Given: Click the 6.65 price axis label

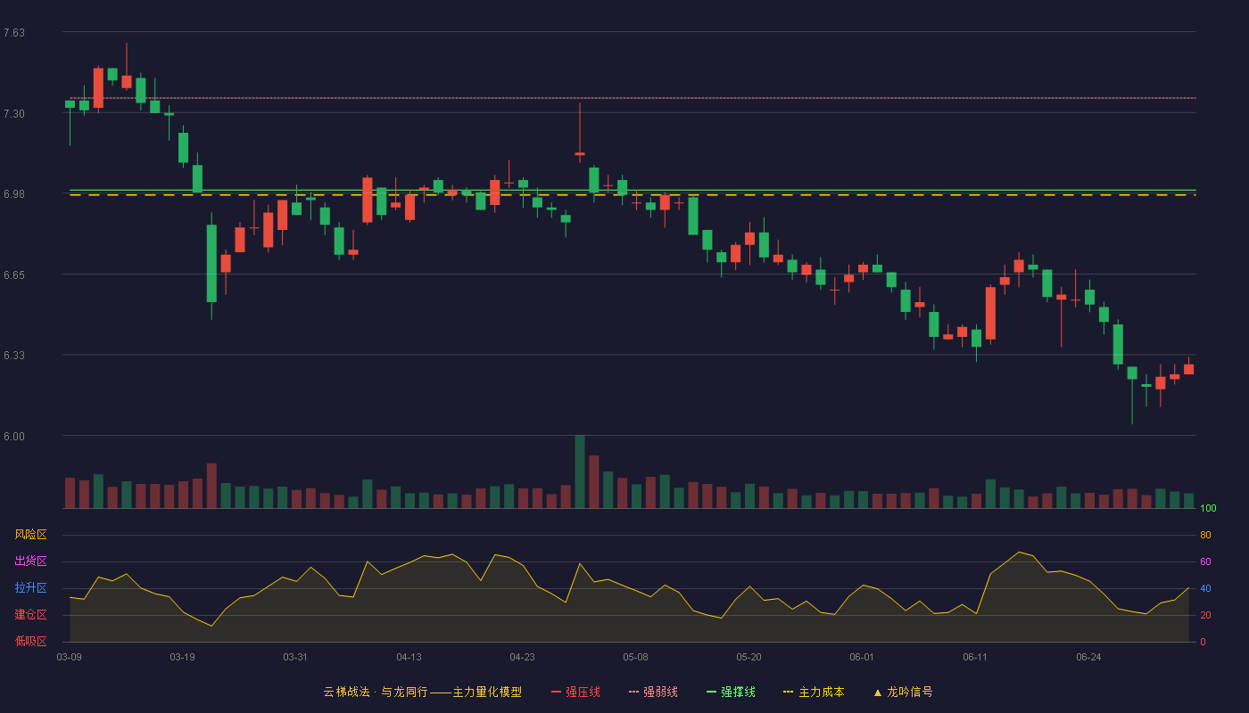Looking at the screenshot, I should (14, 275).
